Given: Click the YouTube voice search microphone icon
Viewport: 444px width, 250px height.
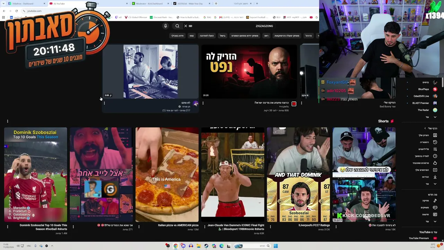Looking at the screenshot, I should (x=165, y=26).
